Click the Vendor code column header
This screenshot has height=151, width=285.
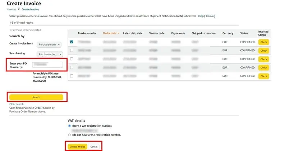(157, 33)
